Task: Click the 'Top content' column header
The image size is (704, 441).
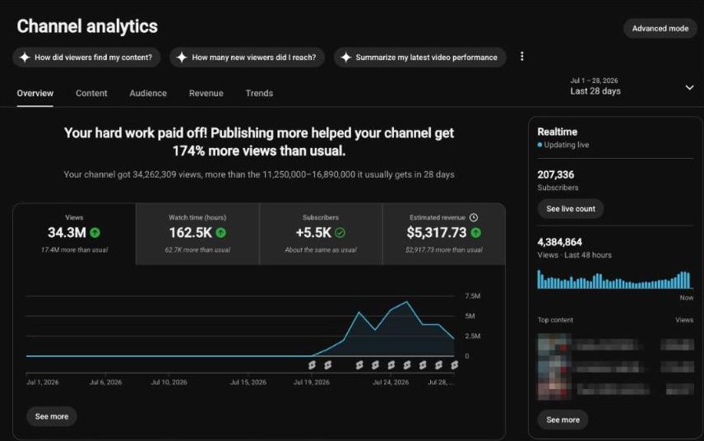Action: click(555, 320)
